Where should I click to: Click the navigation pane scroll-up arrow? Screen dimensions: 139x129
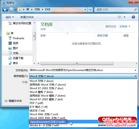(x=34, y=23)
